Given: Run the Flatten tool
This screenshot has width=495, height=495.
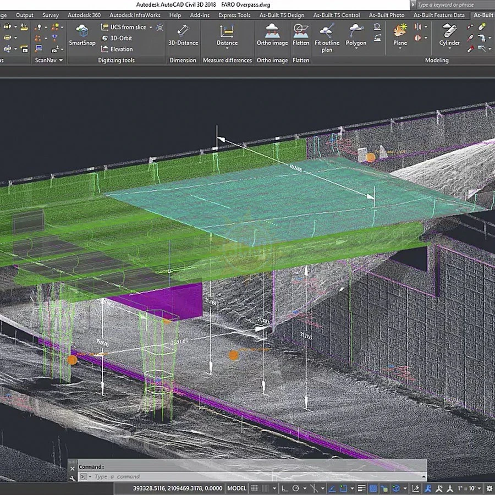Looking at the screenshot, I should tap(301, 35).
